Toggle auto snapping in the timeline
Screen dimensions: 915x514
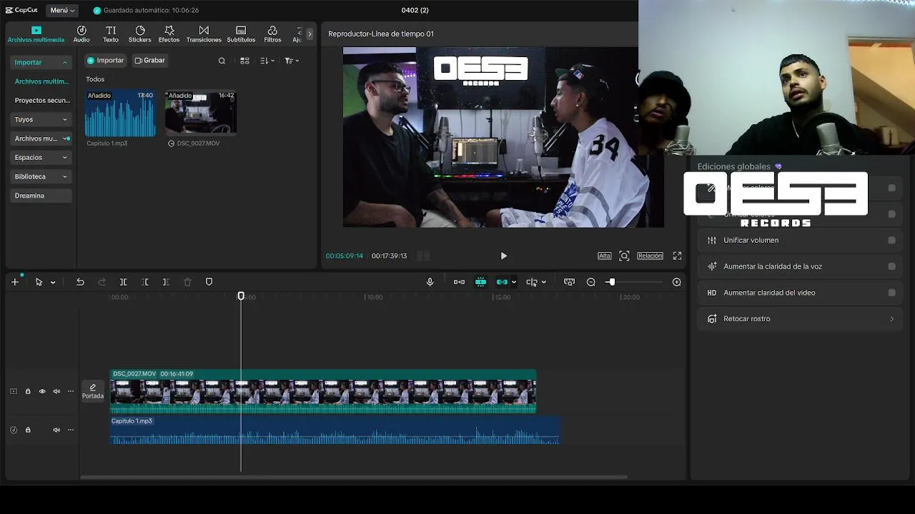tap(480, 282)
